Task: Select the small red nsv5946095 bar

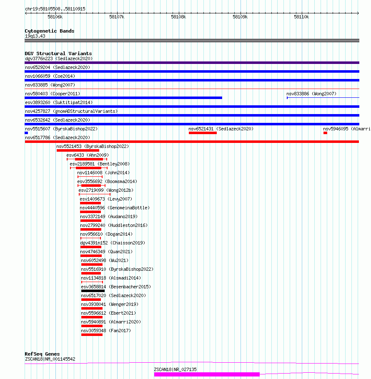Action: [x=325, y=133]
